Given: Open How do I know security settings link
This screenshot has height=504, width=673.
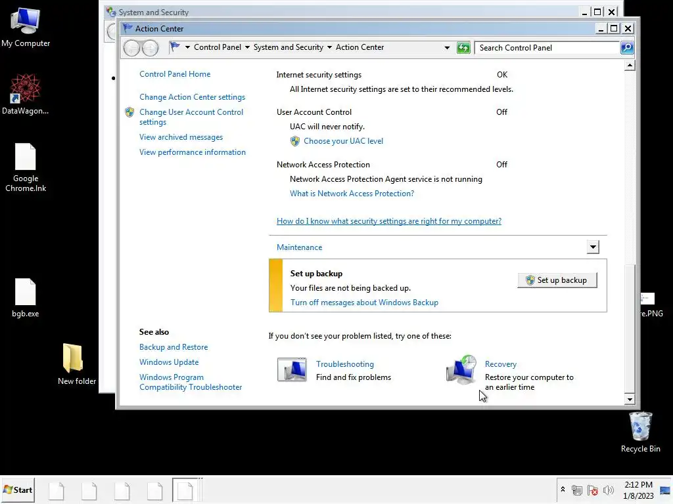Looking at the screenshot, I should [x=389, y=221].
